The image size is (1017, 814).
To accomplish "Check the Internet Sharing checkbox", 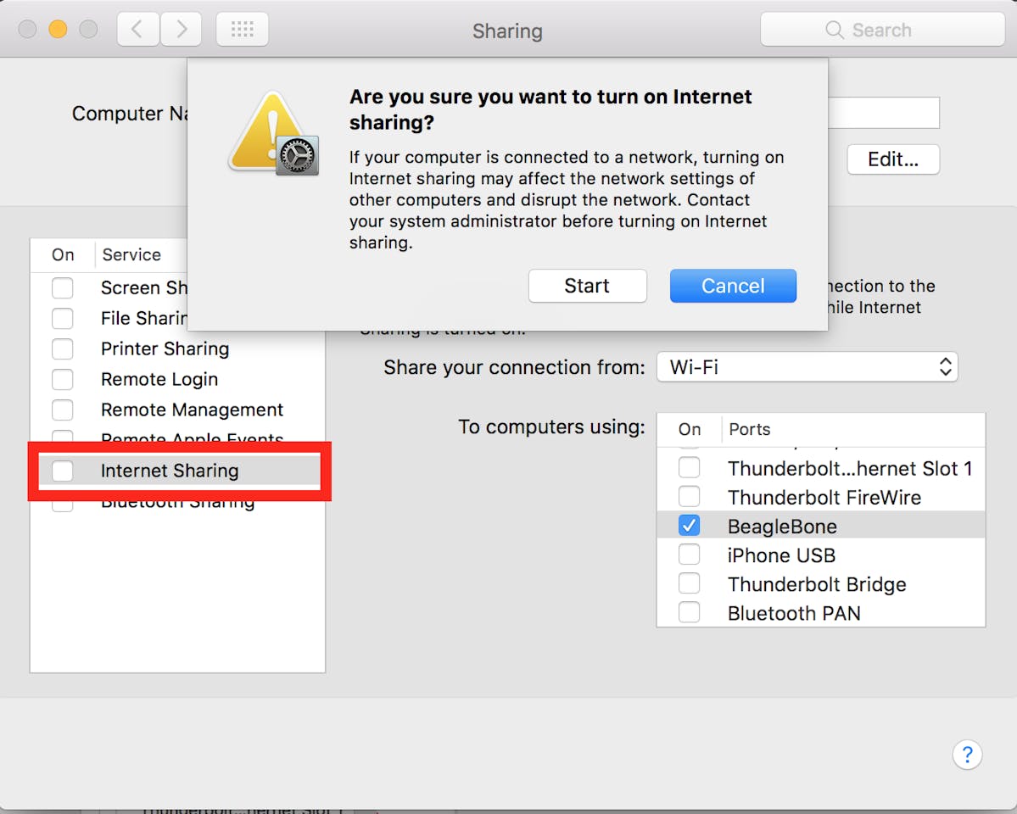I will pos(63,471).
